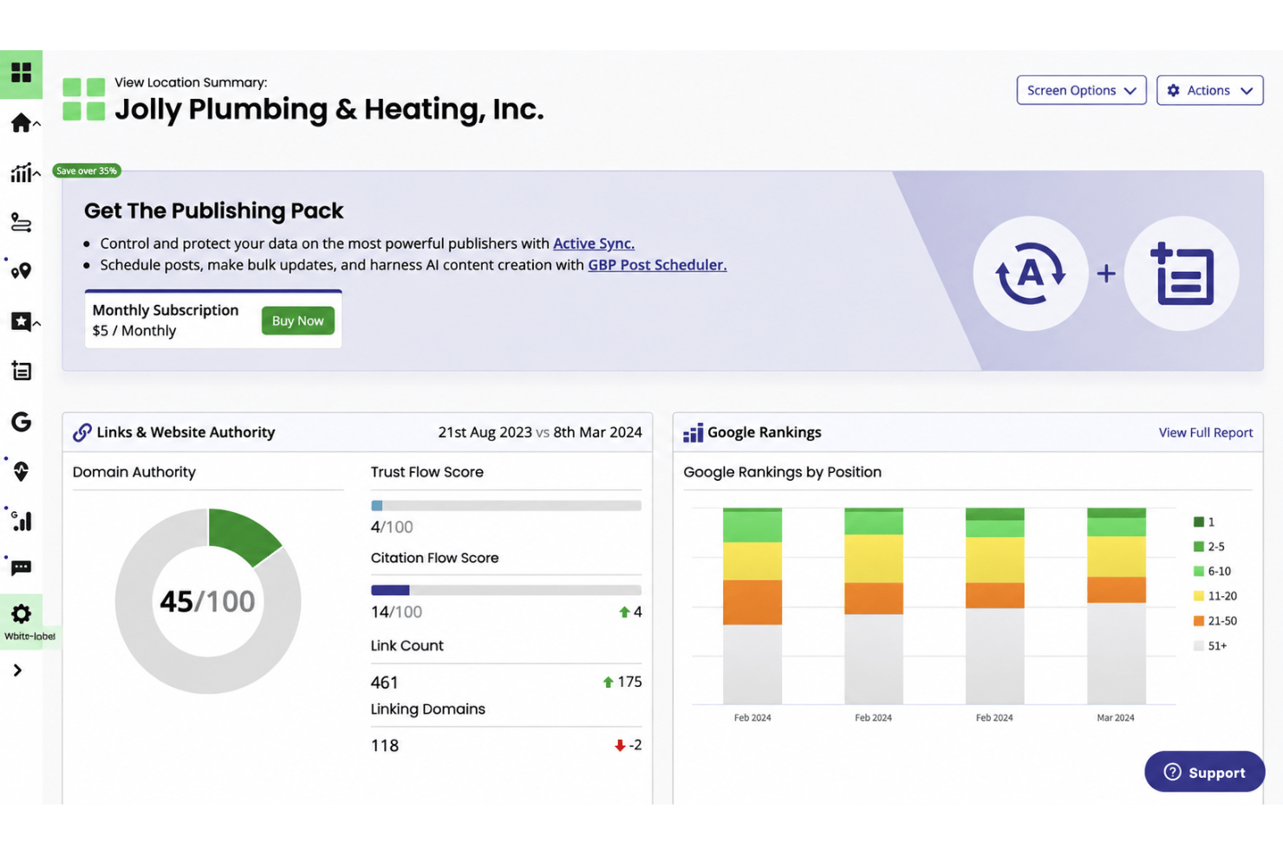Click the Google G sidebar icon

(21, 422)
